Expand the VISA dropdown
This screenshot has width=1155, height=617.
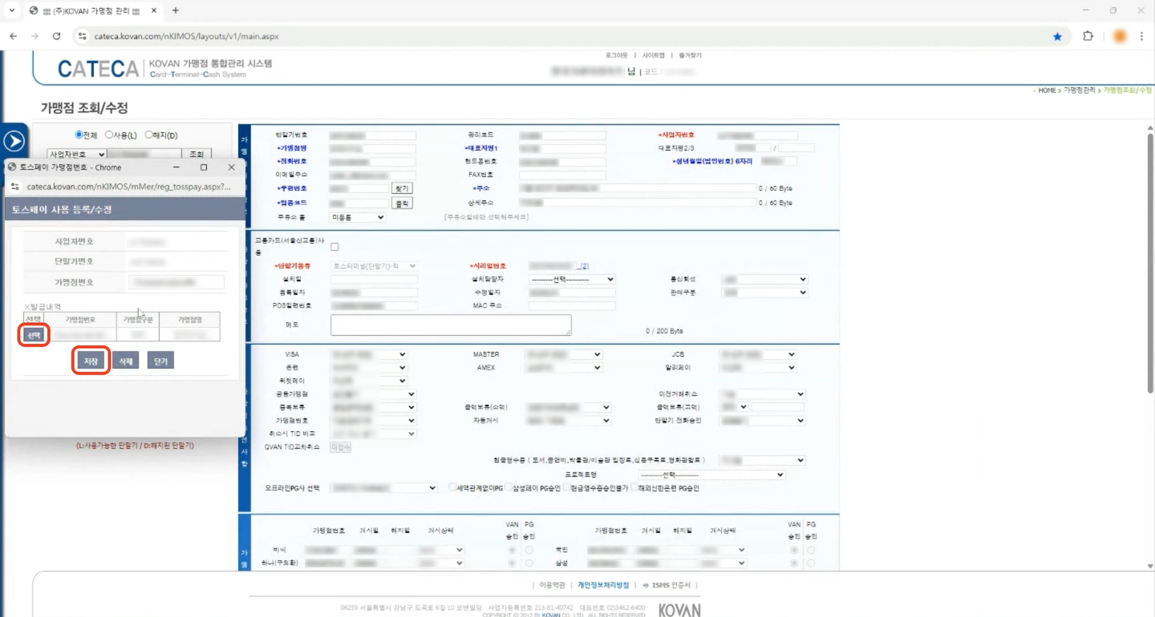pos(368,354)
